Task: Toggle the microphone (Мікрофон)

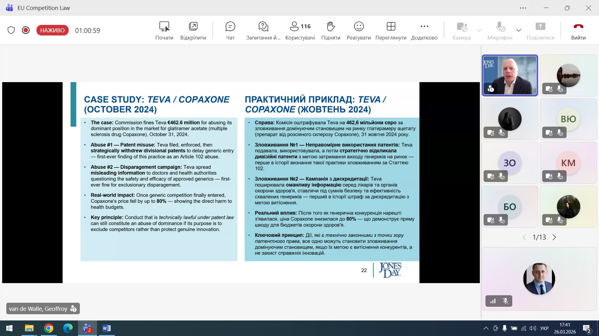Action: (x=500, y=30)
